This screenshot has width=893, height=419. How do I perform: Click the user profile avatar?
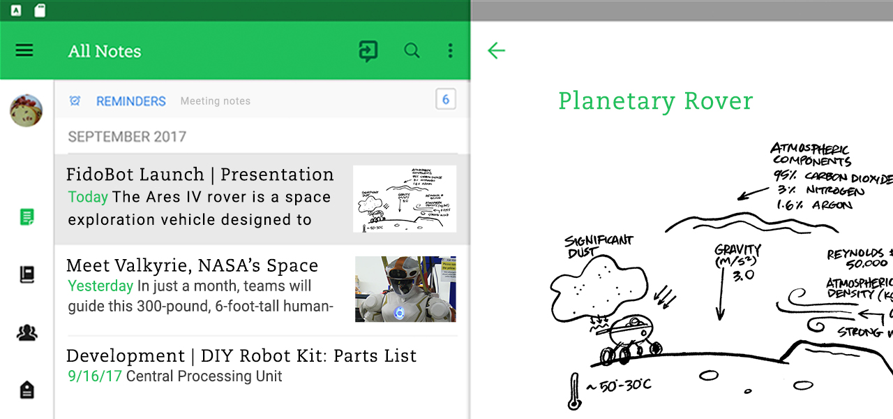coord(26,110)
